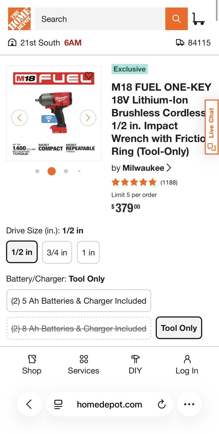Show previous product image arrow
The width and height of the screenshot is (219, 434).
pyautogui.click(x=19, y=118)
